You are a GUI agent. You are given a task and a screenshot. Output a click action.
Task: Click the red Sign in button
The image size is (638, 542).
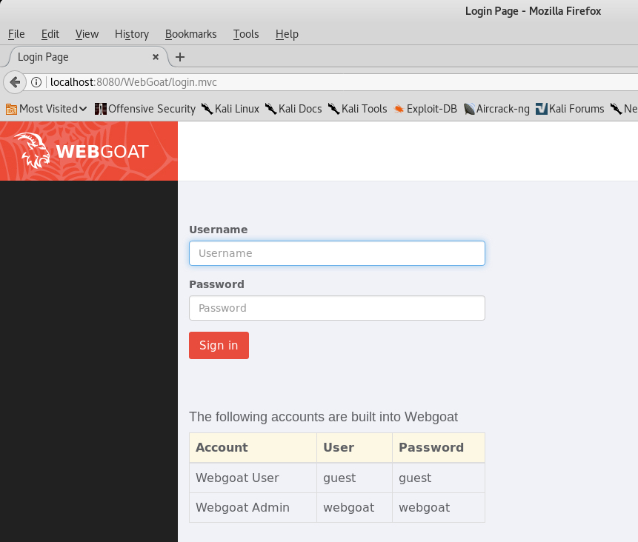click(219, 345)
